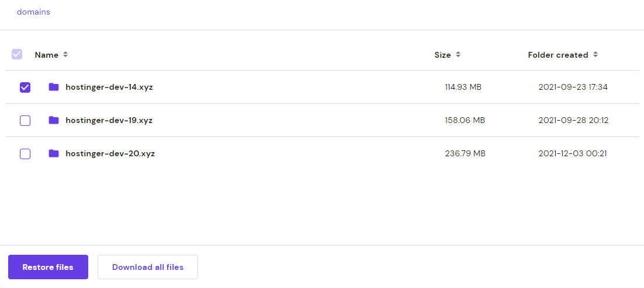Sort by the Size column header
The width and height of the screenshot is (644, 288).
click(442, 55)
